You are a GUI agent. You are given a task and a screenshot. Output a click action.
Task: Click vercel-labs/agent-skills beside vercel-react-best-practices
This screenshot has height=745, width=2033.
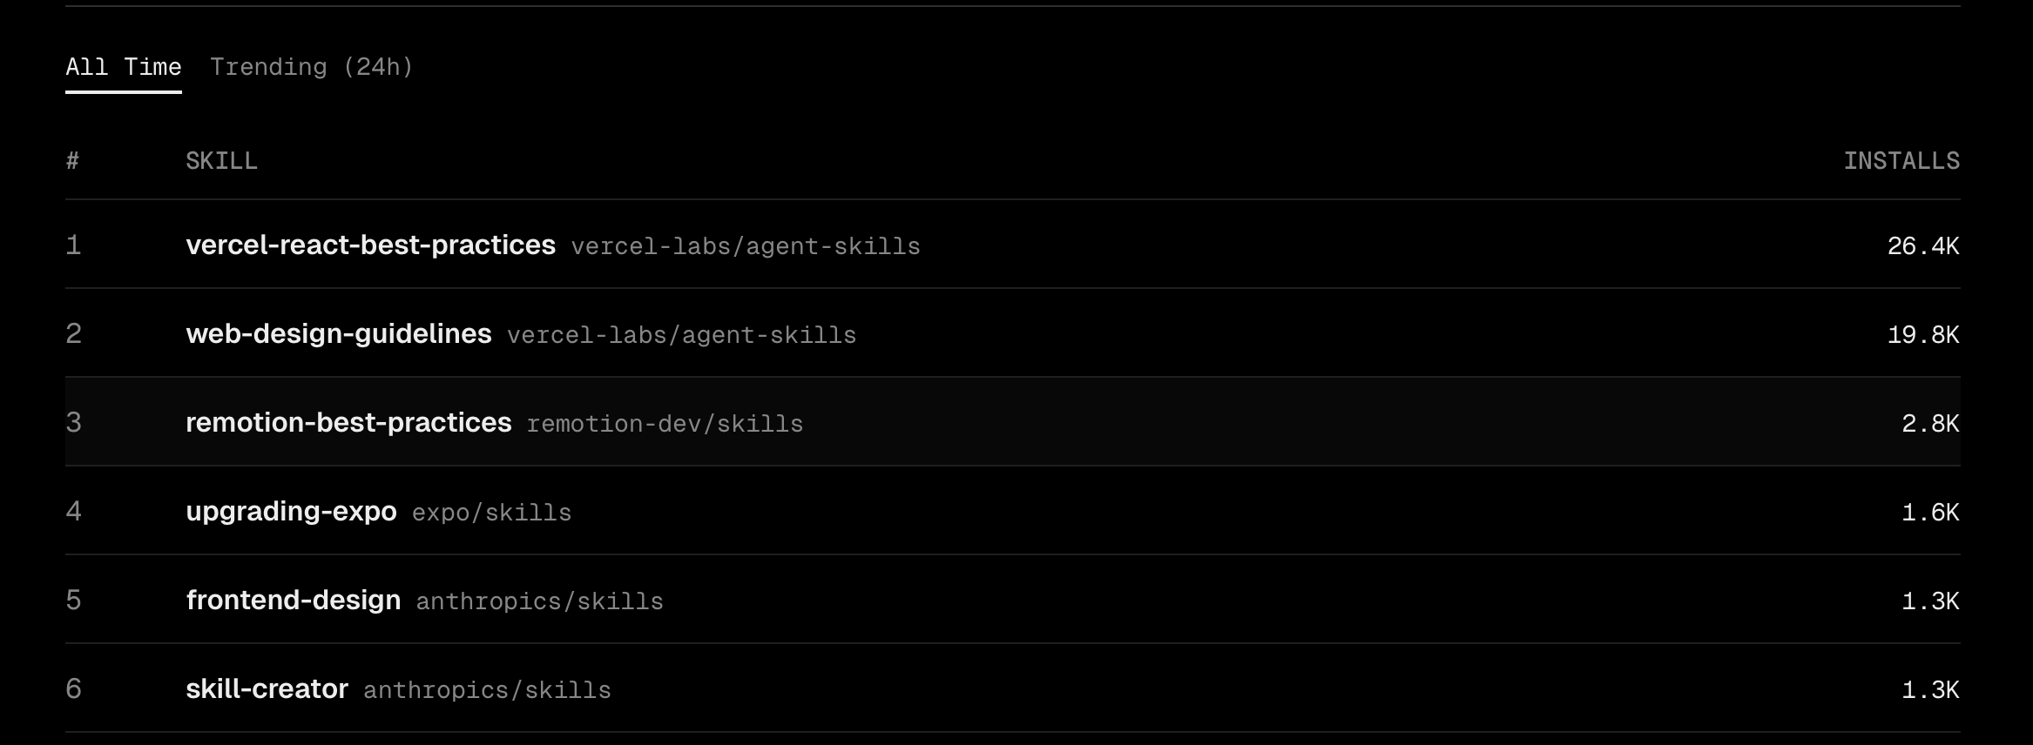click(x=746, y=246)
